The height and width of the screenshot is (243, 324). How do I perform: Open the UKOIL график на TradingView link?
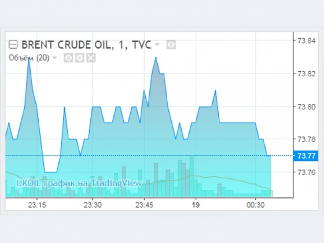pyautogui.click(x=79, y=183)
